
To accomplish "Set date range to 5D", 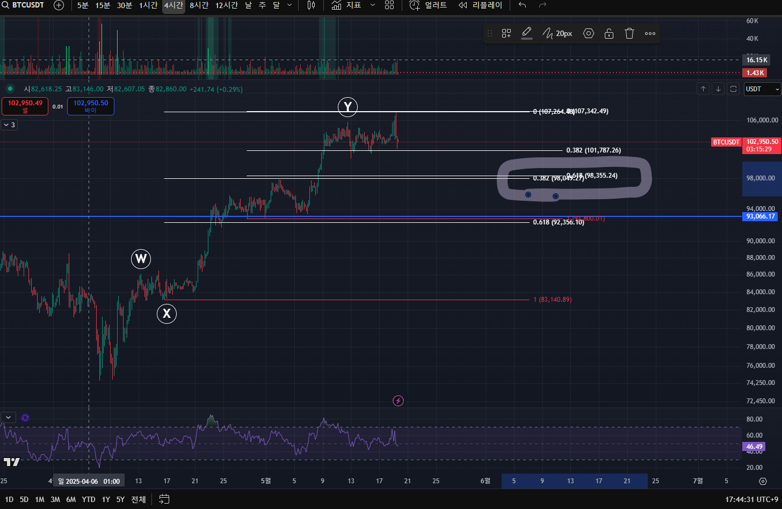I will coord(24,499).
